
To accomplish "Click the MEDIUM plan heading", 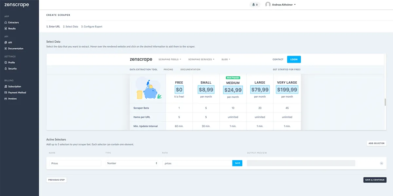I will [x=233, y=83].
